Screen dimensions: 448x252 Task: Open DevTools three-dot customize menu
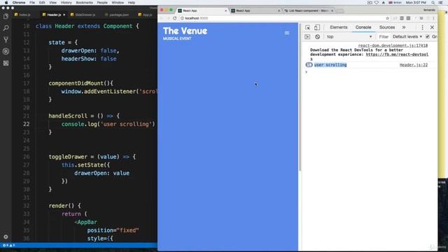(x=422, y=27)
